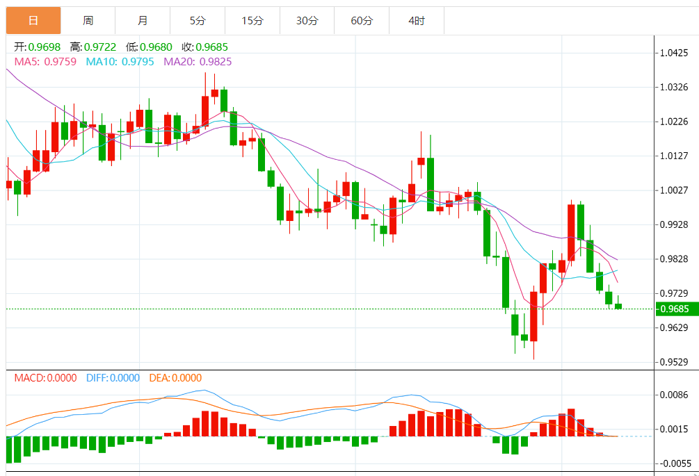
Task: Open the 60分 timeframe tab
Action: pos(362,20)
